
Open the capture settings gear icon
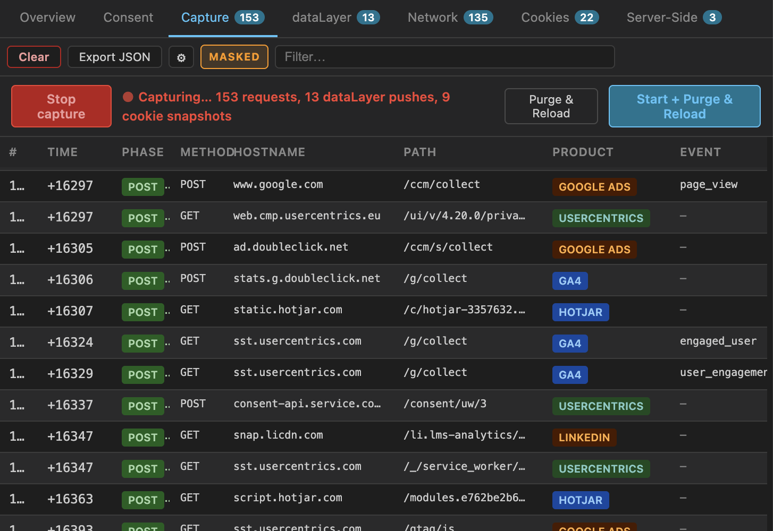tap(181, 57)
